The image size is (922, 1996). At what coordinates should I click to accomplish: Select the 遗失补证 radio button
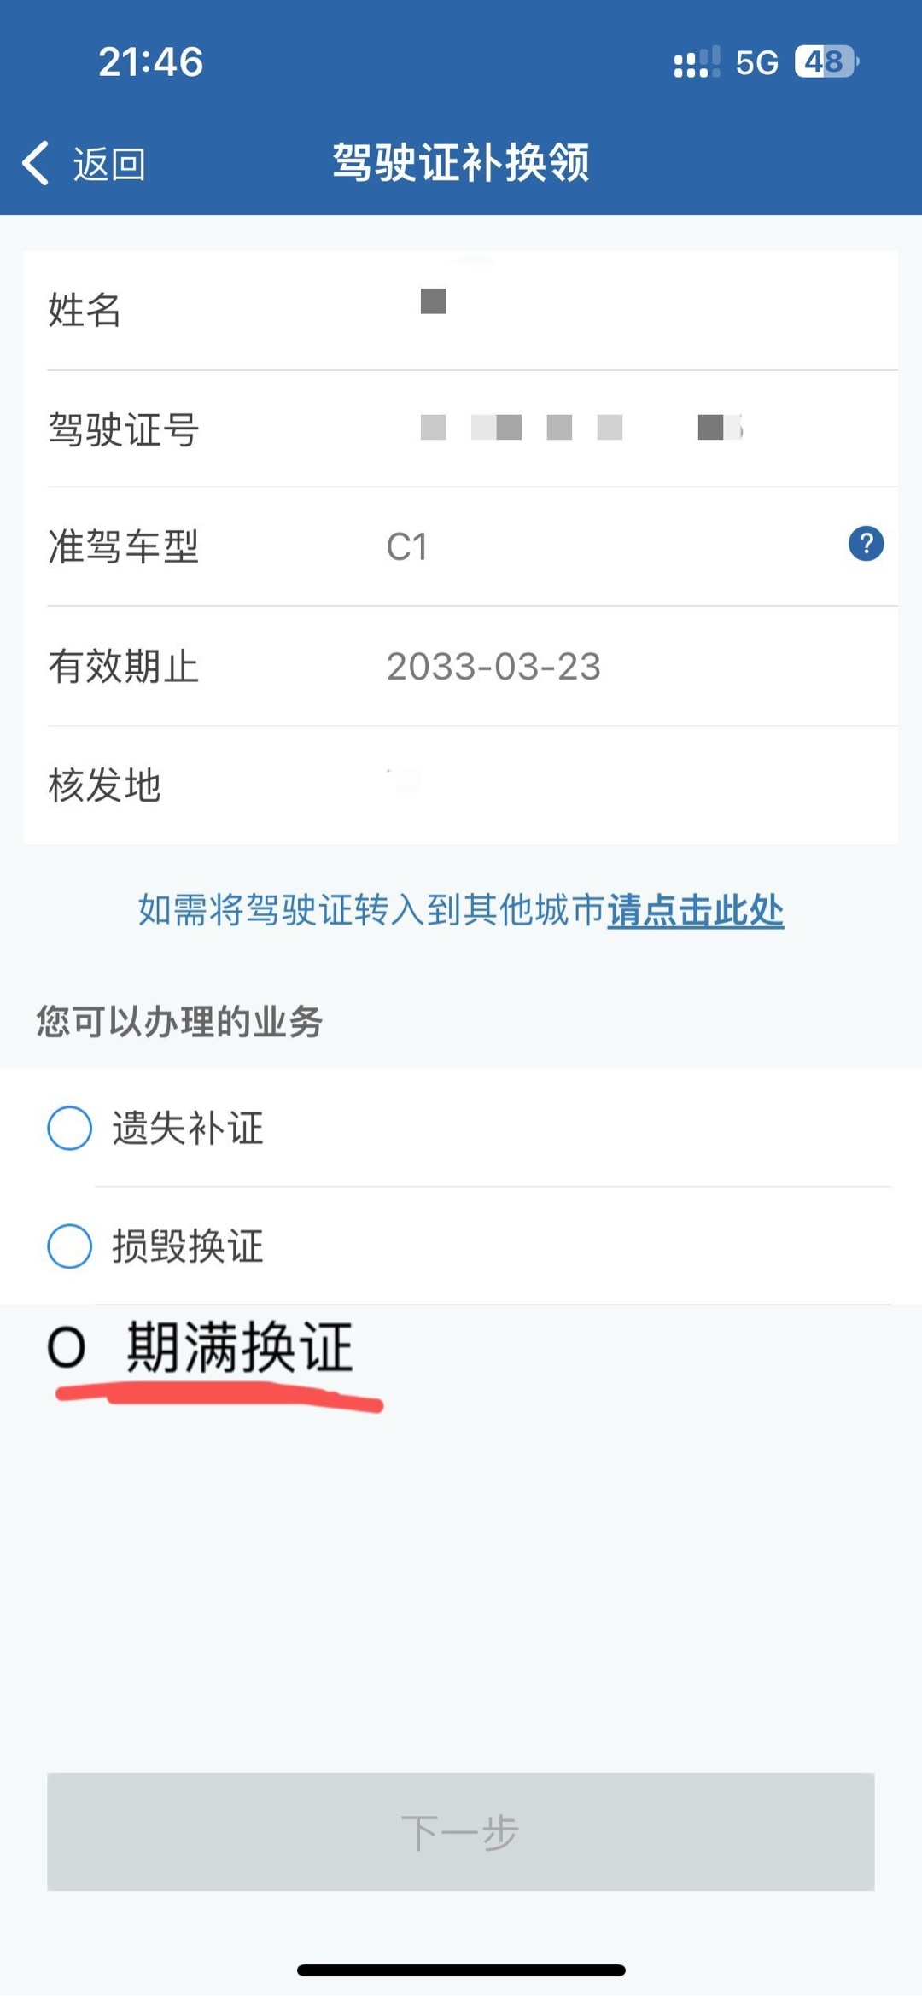70,1128
